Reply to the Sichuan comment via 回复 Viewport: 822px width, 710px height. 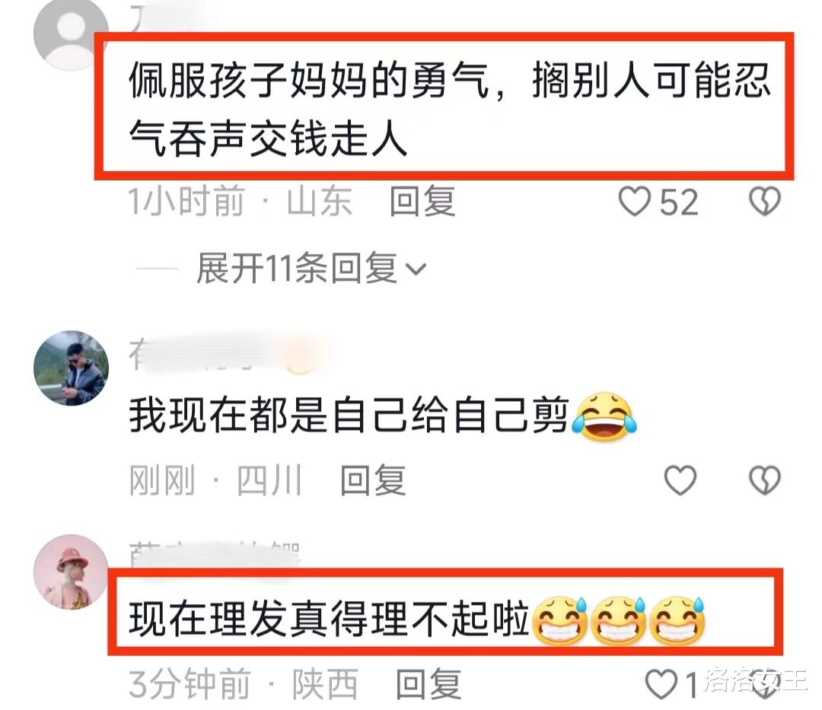373,480
